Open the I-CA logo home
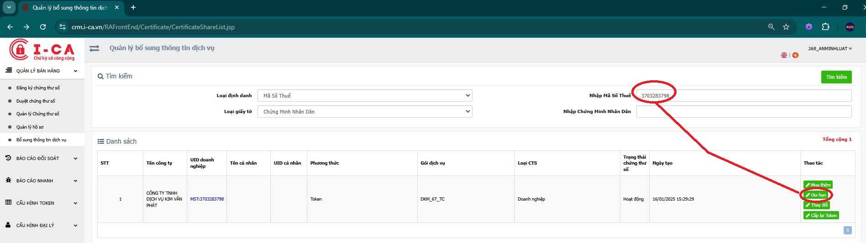This screenshot has width=866, height=243. 42,50
